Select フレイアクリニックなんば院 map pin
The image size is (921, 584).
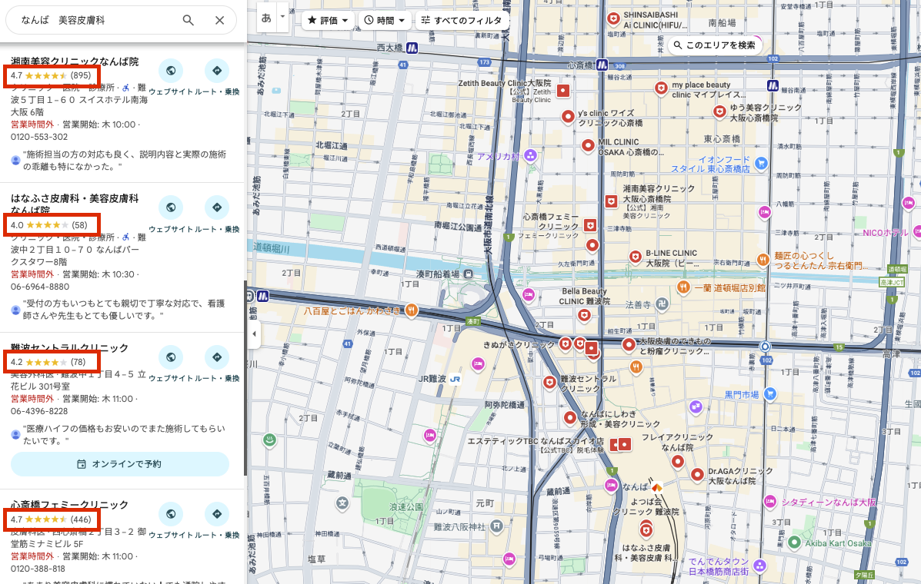[678, 462]
